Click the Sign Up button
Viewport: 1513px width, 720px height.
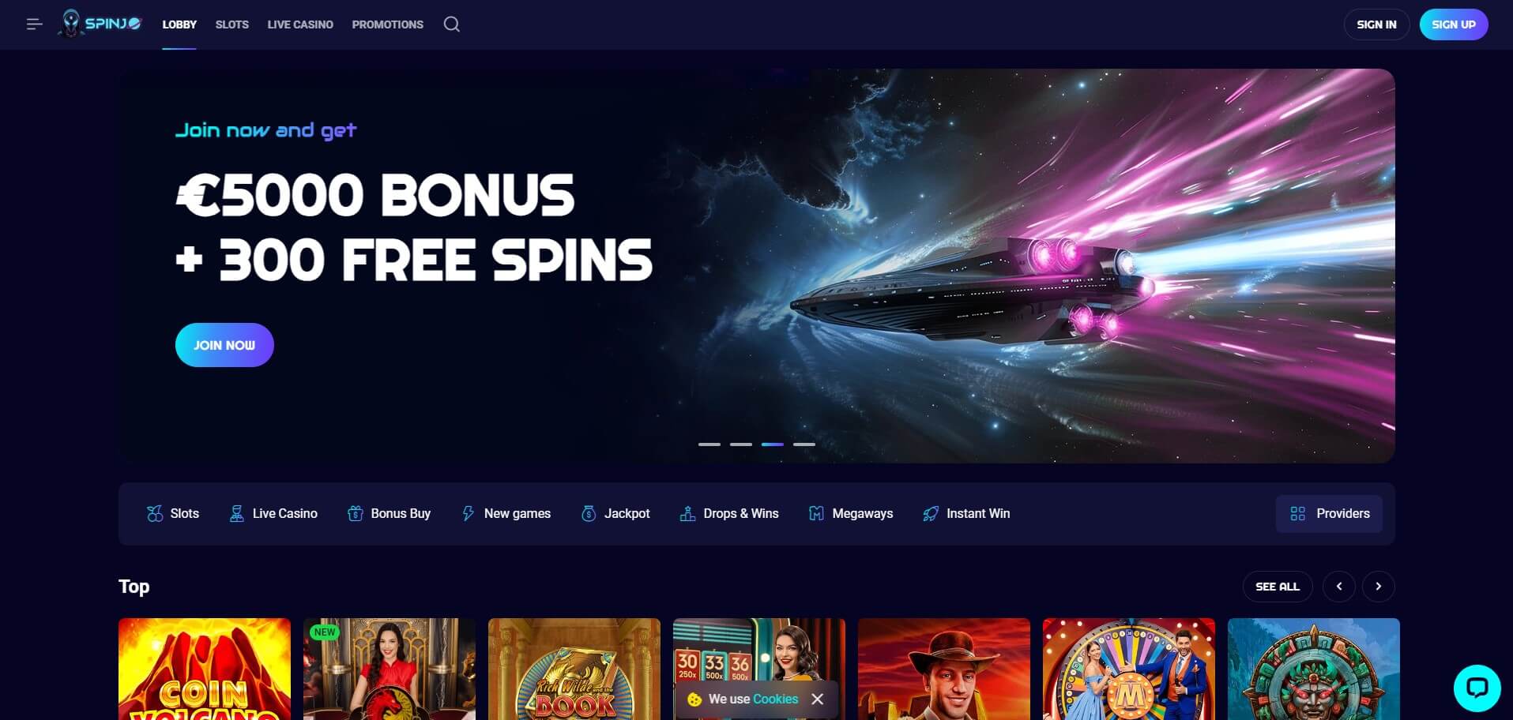tap(1454, 24)
